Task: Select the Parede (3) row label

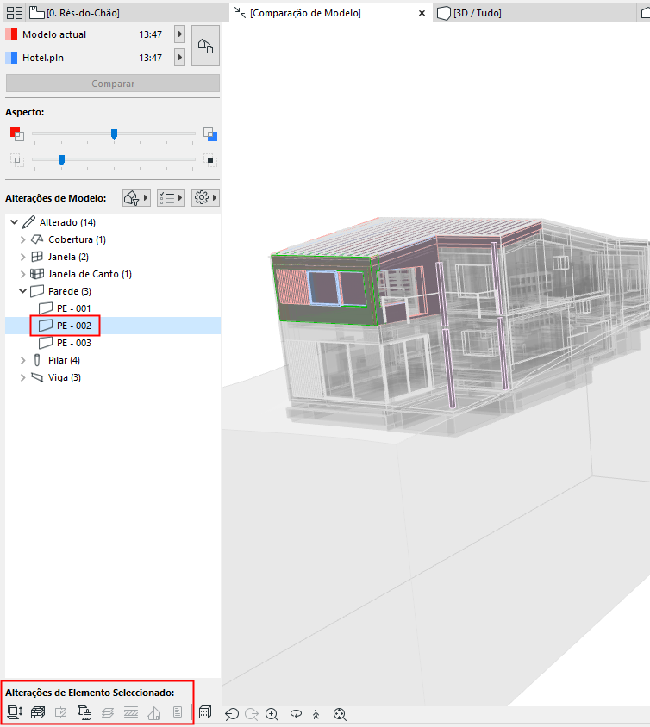Action: click(x=70, y=291)
